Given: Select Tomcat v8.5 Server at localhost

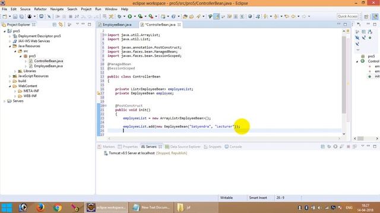Looking at the screenshot, I should (x=132, y=153).
